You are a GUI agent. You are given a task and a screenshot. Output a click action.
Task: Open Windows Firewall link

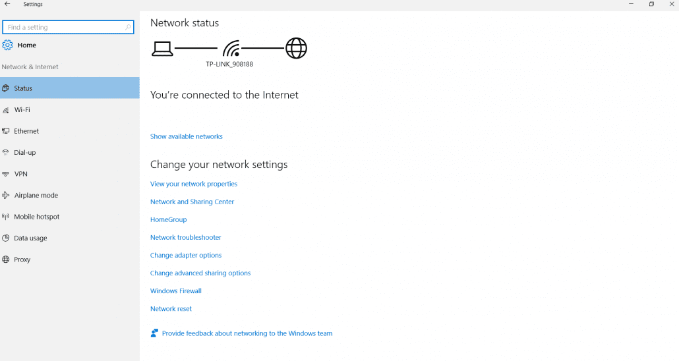point(176,291)
